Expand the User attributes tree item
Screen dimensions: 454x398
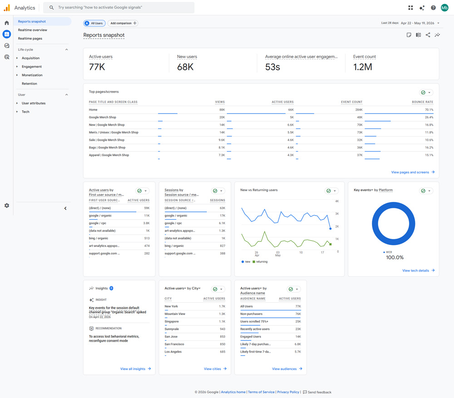17,103
